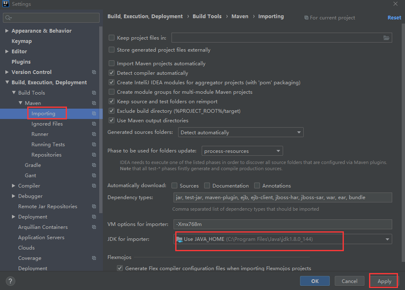405x290 pixels.
Task: Check Create module groups for multi-module projects
Action: click(112, 92)
